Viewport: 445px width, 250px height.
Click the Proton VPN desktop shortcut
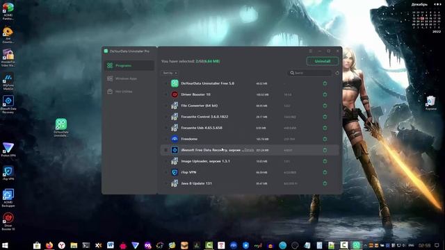pos(8,150)
